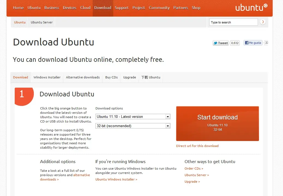Click the Additional options heading

(x=58, y=162)
